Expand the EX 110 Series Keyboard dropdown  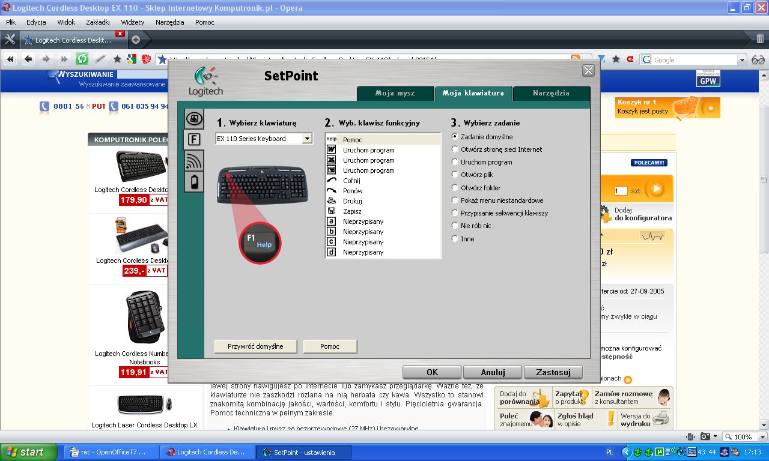pos(307,139)
